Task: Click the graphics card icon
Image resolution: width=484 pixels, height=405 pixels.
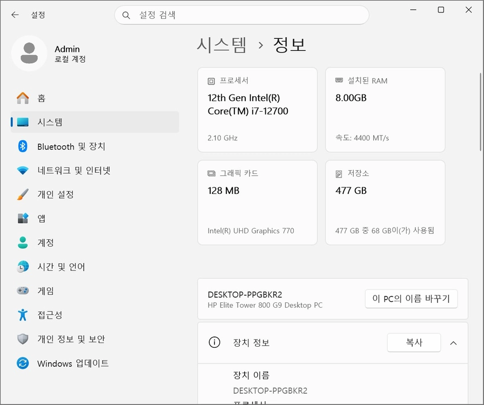Action: [211, 173]
